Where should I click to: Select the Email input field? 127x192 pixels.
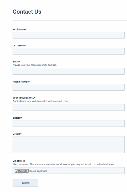click(68, 71)
